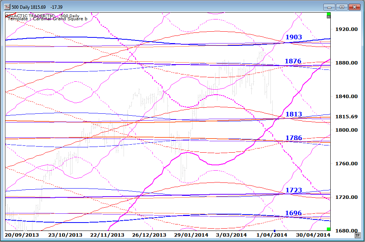This screenshot has height=242, width=365.
Task: Click the chart window title bar icon
Action: 7,7
